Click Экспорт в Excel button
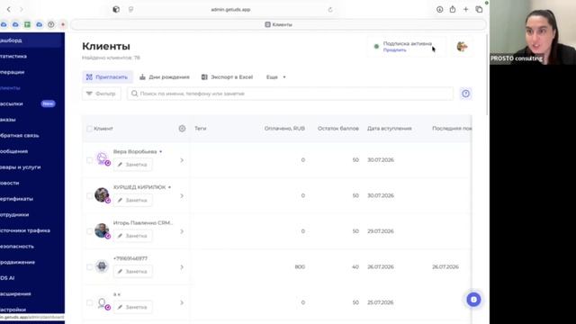 [227, 77]
